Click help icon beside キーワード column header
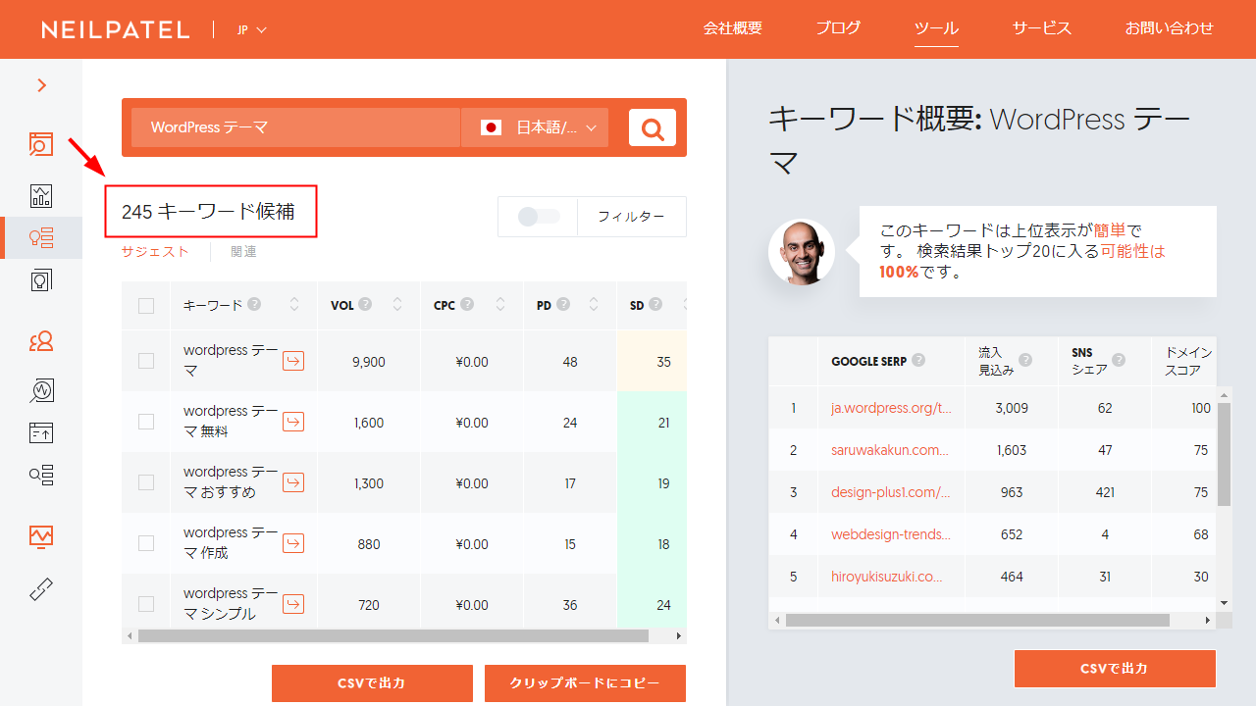 click(x=254, y=305)
